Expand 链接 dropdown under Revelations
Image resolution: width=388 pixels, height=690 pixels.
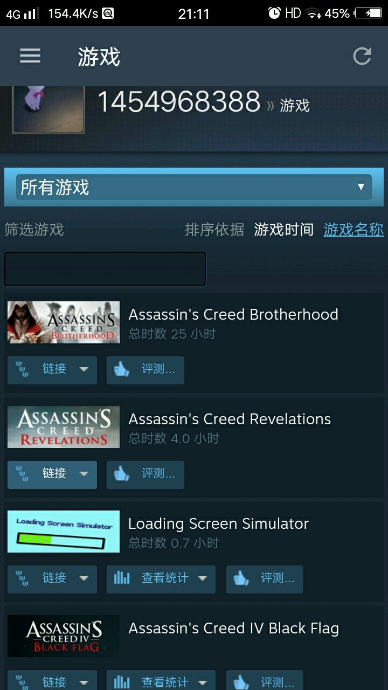click(x=52, y=474)
